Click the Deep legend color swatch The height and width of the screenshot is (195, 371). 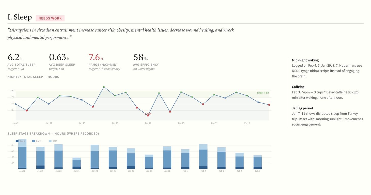click(17, 141)
